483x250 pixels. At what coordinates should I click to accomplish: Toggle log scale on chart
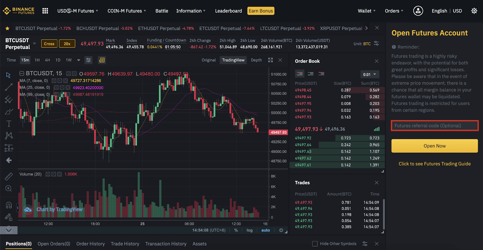click(249, 230)
